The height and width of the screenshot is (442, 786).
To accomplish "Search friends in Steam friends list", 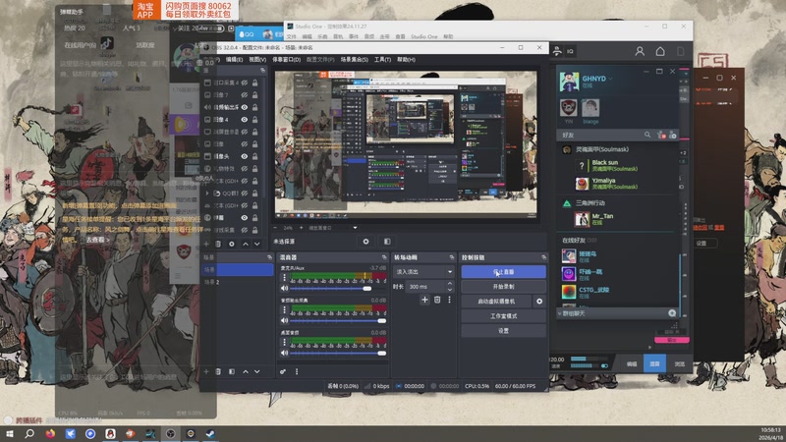I will point(647,135).
